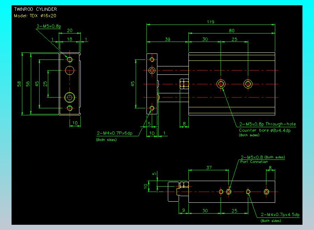This screenshot has width=314, height=230.
Task: Select the 2-M5x0.8p Through-hole annotation
Action: click(x=267, y=124)
